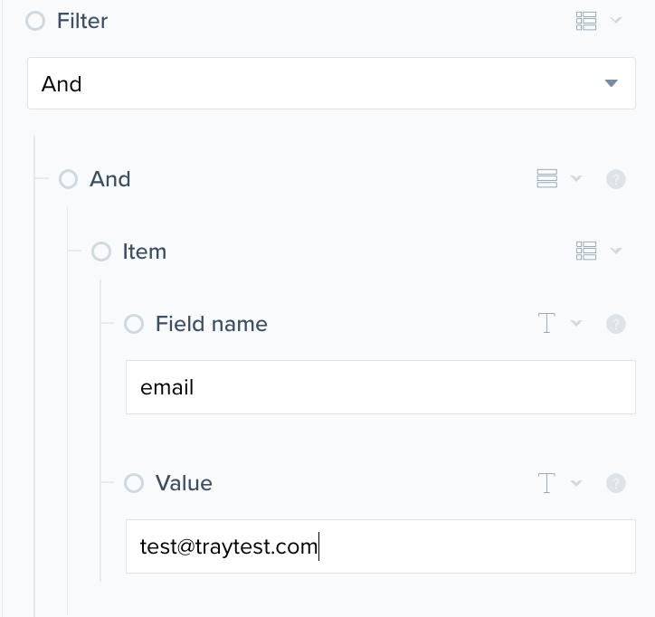Image resolution: width=655 pixels, height=617 pixels.
Task: Expand the Item type chevron
Action: [616, 251]
